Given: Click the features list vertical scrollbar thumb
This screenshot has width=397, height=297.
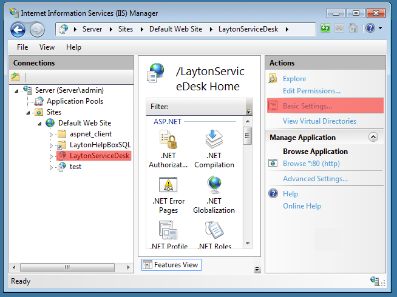Looking at the screenshot, I should click(x=247, y=136).
